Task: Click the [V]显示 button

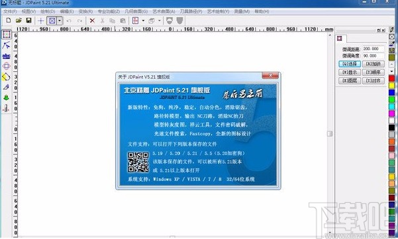Action: [x=350, y=73]
